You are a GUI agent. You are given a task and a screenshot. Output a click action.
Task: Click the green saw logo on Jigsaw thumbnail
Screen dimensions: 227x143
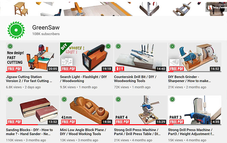tap(10, 46)
